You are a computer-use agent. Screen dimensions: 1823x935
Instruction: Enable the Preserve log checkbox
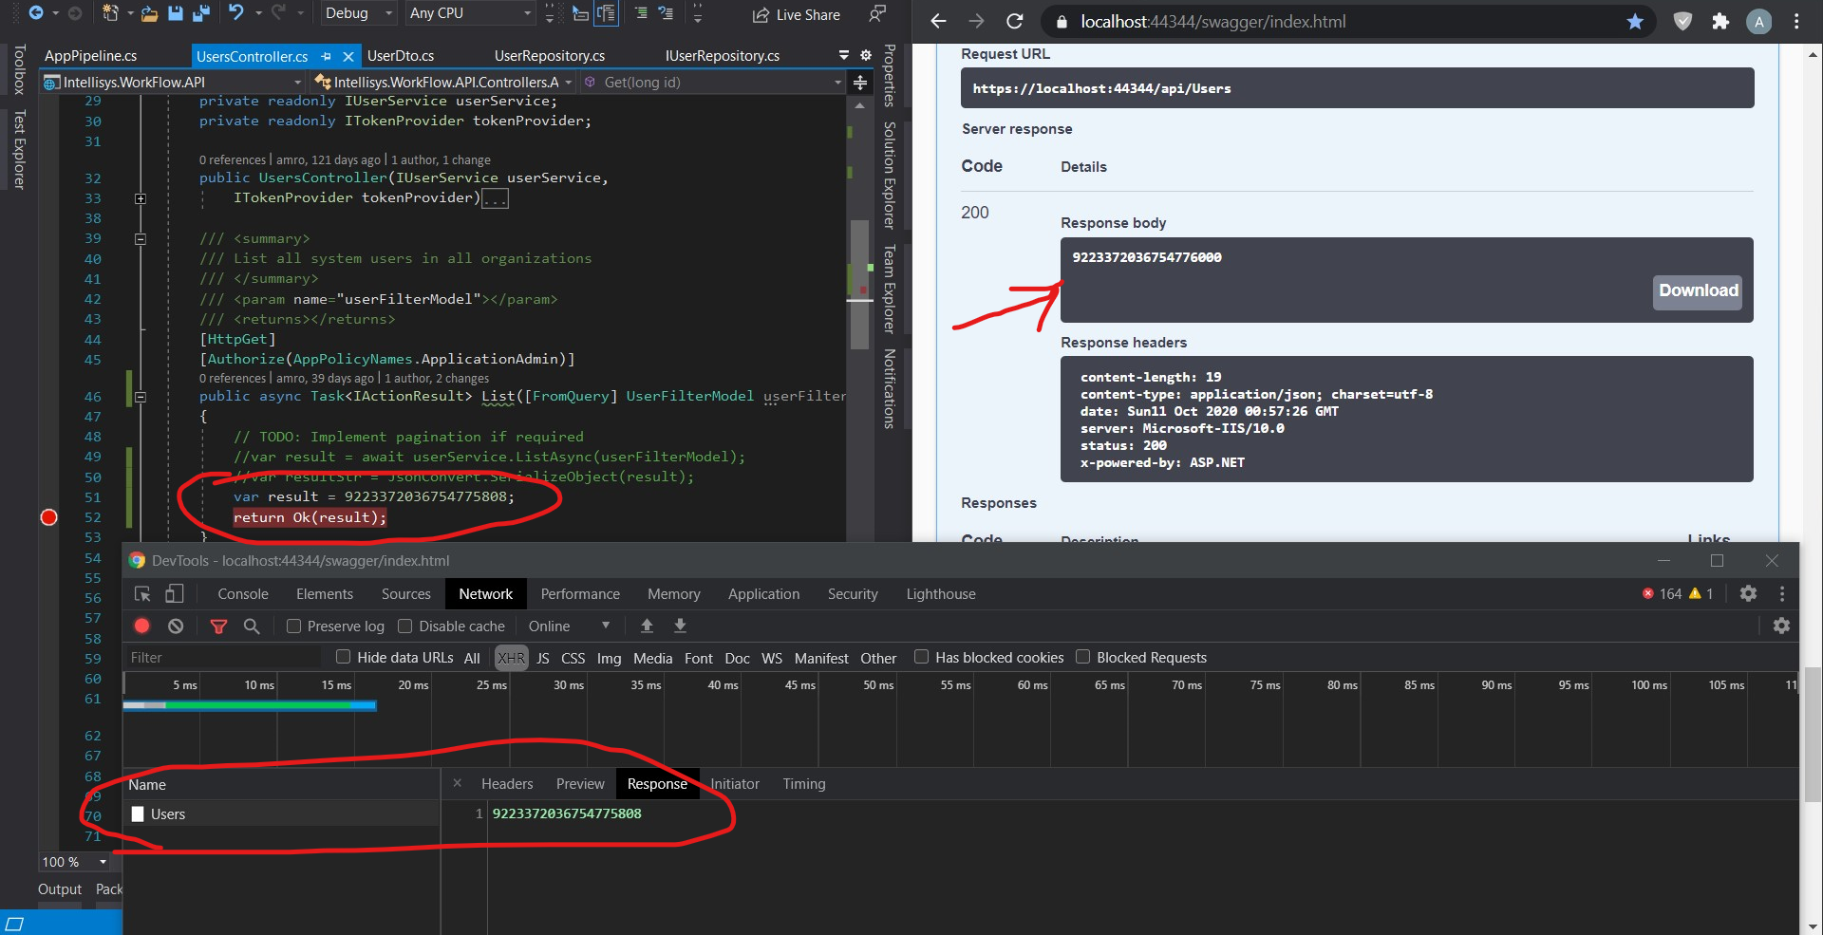[x=294, y=626]
